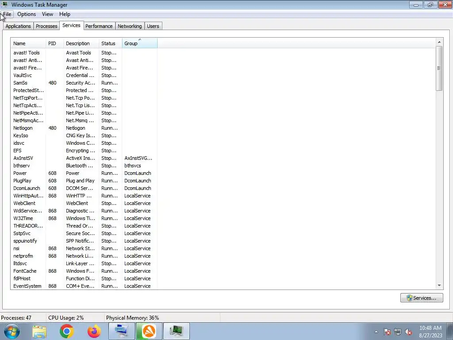Select the WebClient service name
Screen dimensions: 453x340
tap(24, 203)
